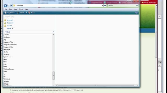The width and height of the screenshot is (167, 93).
Task: Click the blue help question mark icon
Action: point(136,13)
